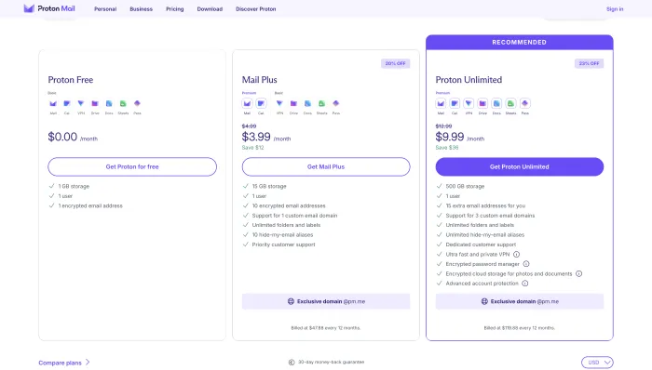Click the Proton Free plan title

click(x=70, y=80)
